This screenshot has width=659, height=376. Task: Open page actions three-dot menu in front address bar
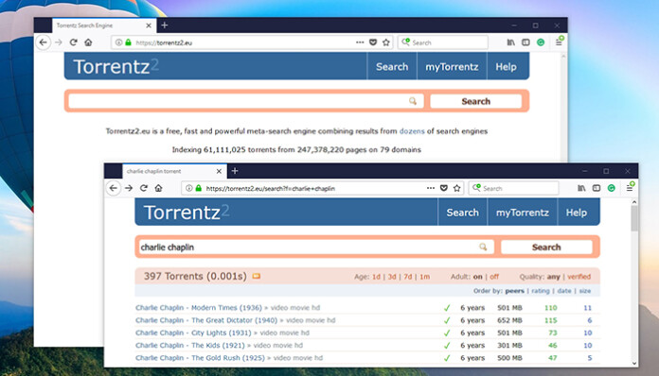pos(431,188)
